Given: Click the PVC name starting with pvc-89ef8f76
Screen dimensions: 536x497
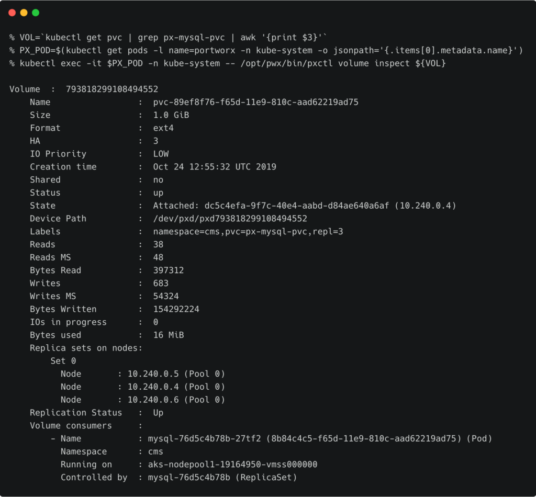Looking at the screenshot, I should pyautogui.click(x=255, y=103).
